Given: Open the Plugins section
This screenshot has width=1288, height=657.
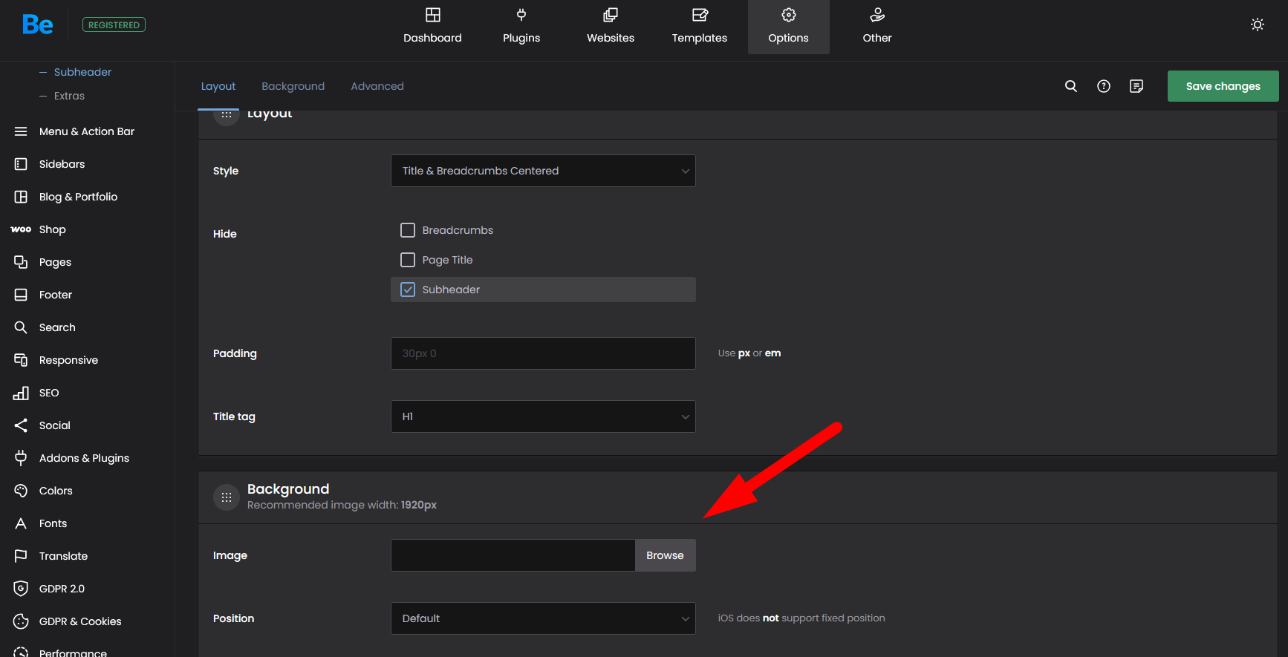Looking at the screenshot, I should pyautogui.click(x=521, y=27).
